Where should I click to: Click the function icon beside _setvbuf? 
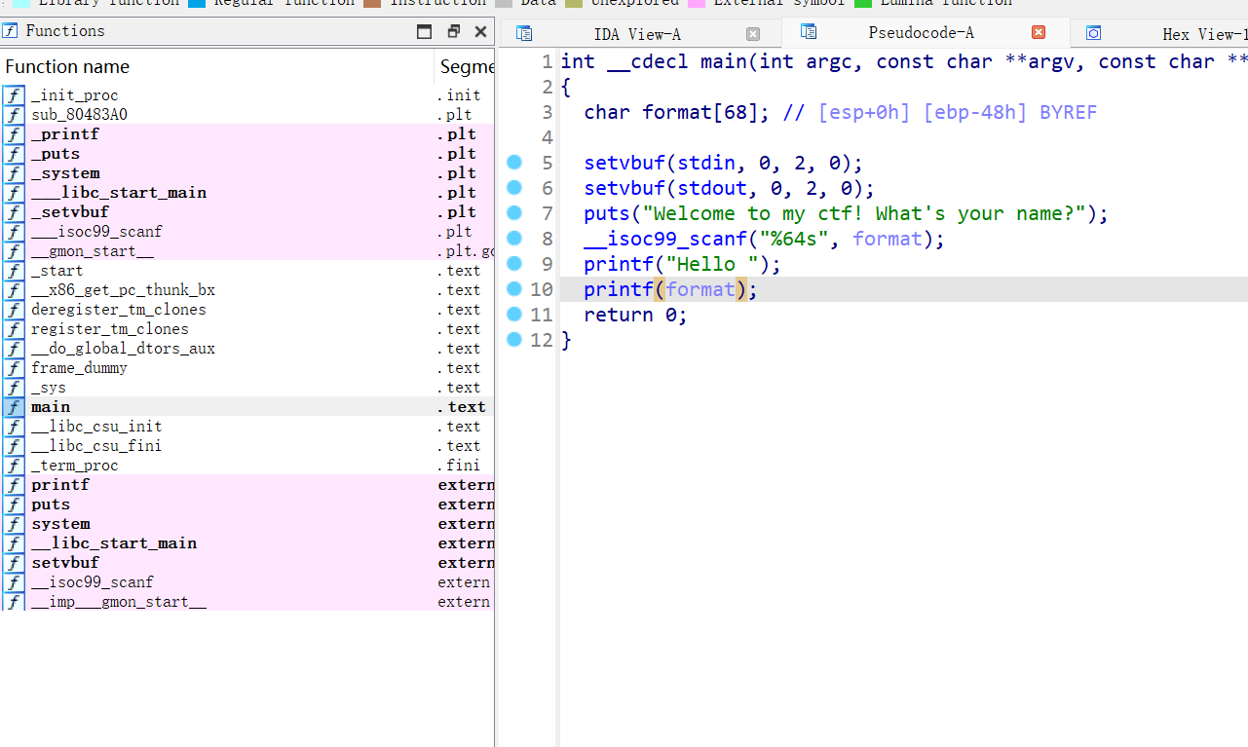14,212
